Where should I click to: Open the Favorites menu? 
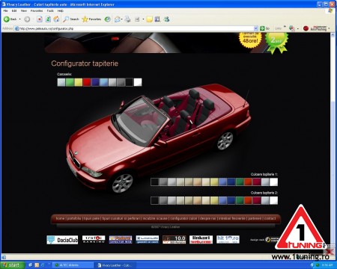point(37,11)
